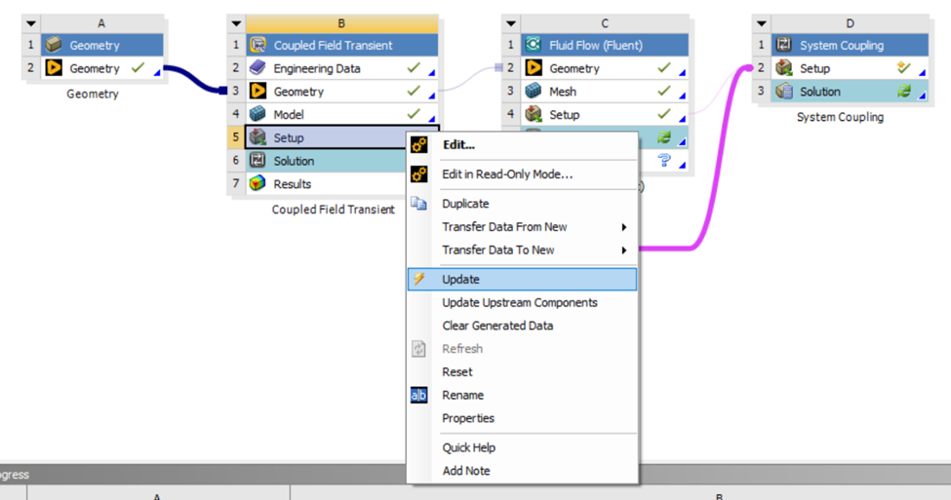Click the Coupled Field Transient caption below system B
This screenshot has height=500, width=951.
click(x=333, y=210)
